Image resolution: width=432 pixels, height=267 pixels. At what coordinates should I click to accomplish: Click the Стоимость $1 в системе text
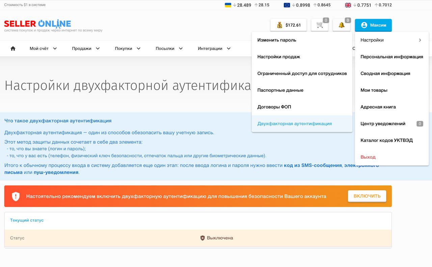(x=25, y=5)
